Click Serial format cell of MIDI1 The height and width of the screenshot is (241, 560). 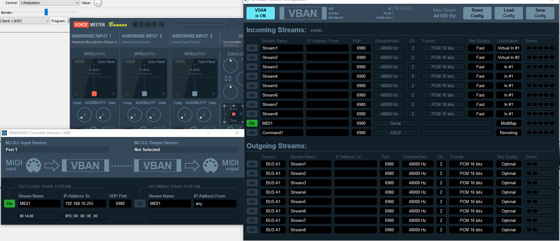tap(395, 123)
